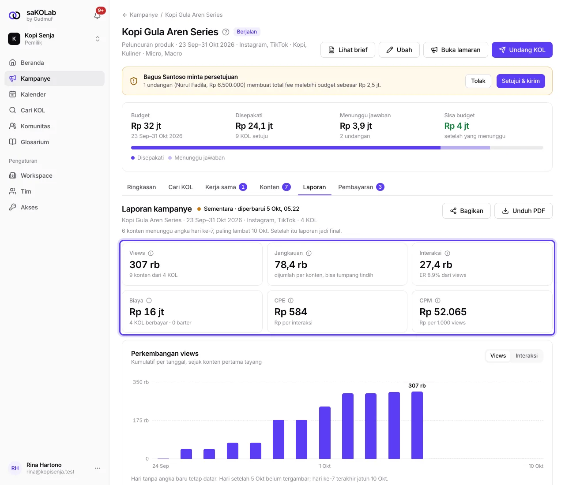
Task: Click the Ubah button
Action: (x=399, y=50)
